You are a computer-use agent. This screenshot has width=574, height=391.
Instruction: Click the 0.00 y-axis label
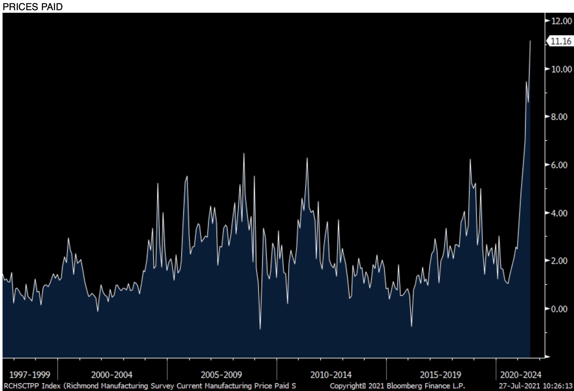(559, 309)
